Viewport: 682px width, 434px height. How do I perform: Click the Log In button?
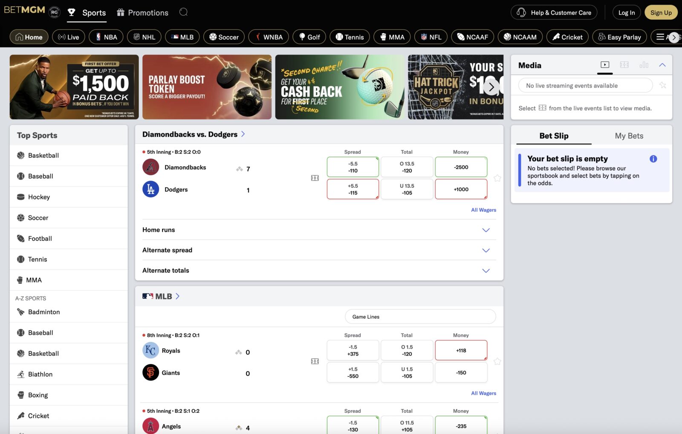pos(627,12)
